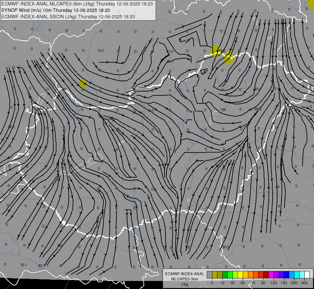Click the pale light-cyan legend swatch
314x289 pixels.
click(302, 275)
